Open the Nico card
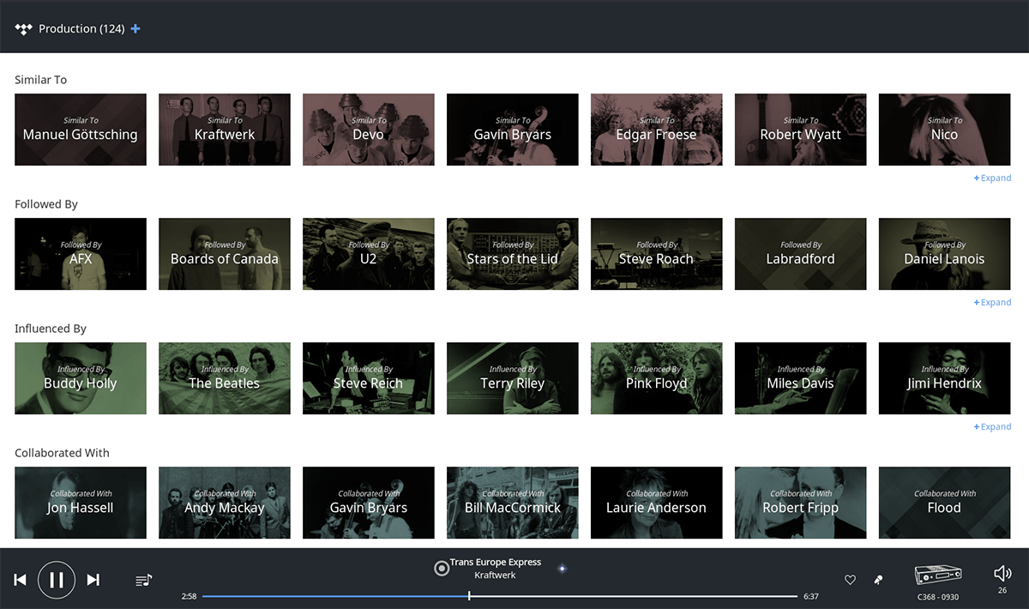This screenshot has width=1029, height=609. pos(945,130)
